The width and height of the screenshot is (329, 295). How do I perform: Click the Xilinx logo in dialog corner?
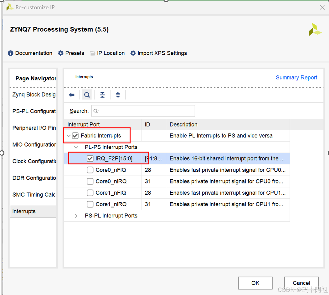tap(315, 30)
